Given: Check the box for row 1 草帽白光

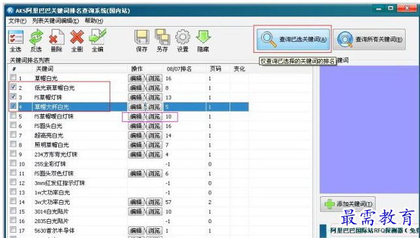Looking at the screenshot, I should (13, 78).
